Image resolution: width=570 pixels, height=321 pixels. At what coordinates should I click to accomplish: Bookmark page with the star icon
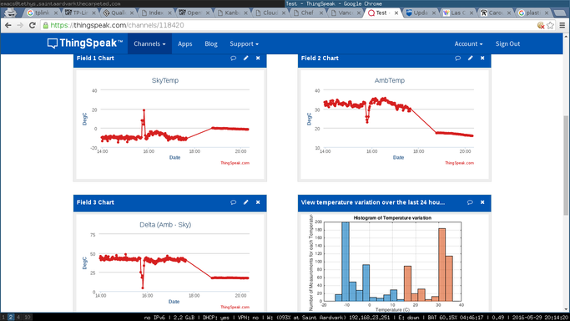click(550, 25)
